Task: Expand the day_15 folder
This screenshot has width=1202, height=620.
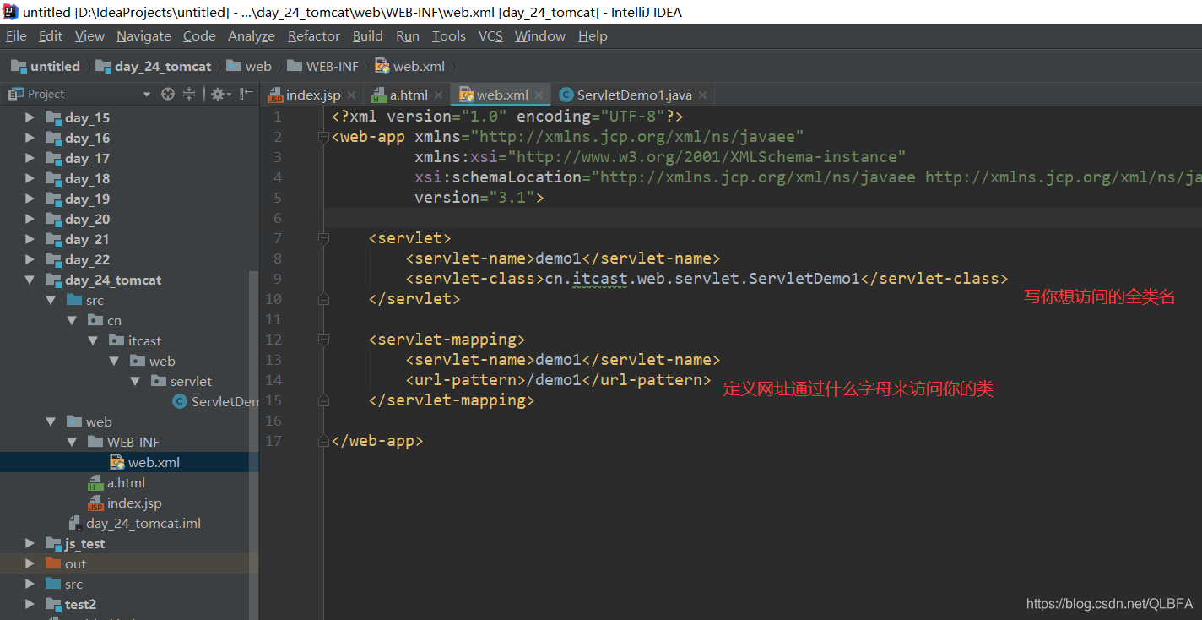Action: [30, 117]
